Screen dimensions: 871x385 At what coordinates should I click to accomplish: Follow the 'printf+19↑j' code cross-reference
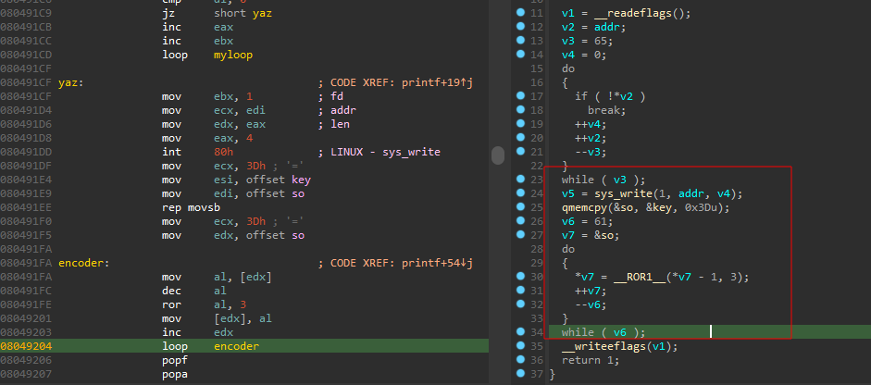pyautogui.click(x=437, y=82)
